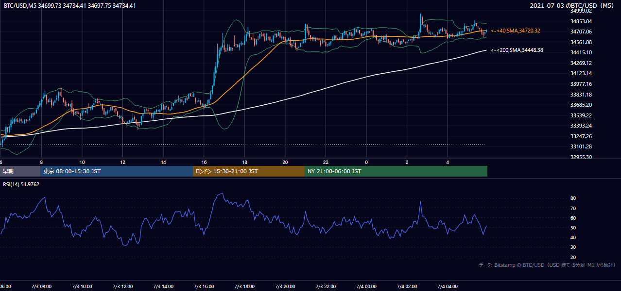Viewport: 621px width, 291px height.
Task: Click the 33831.18 price axis value
Action: pos(581,95)
